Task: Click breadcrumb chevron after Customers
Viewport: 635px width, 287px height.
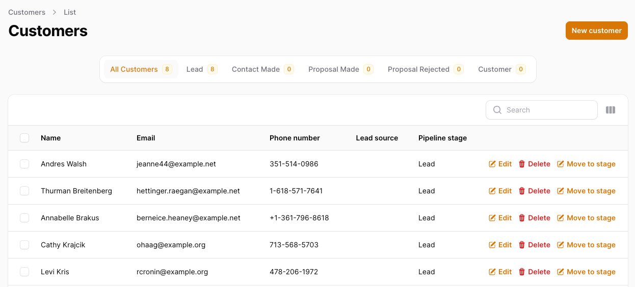Action: pyautogui.click(x=55, y=12)
